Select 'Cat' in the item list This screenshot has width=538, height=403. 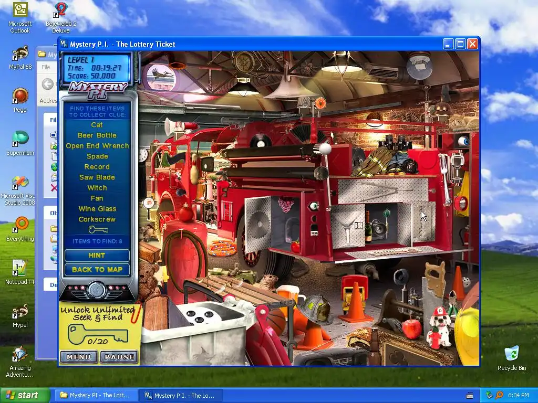point(97,125)
